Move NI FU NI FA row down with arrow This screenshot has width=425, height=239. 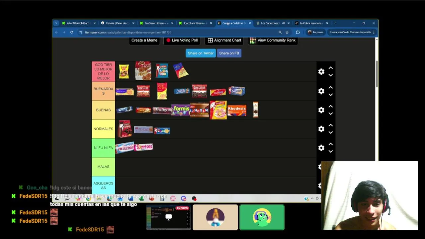point(330,151)
